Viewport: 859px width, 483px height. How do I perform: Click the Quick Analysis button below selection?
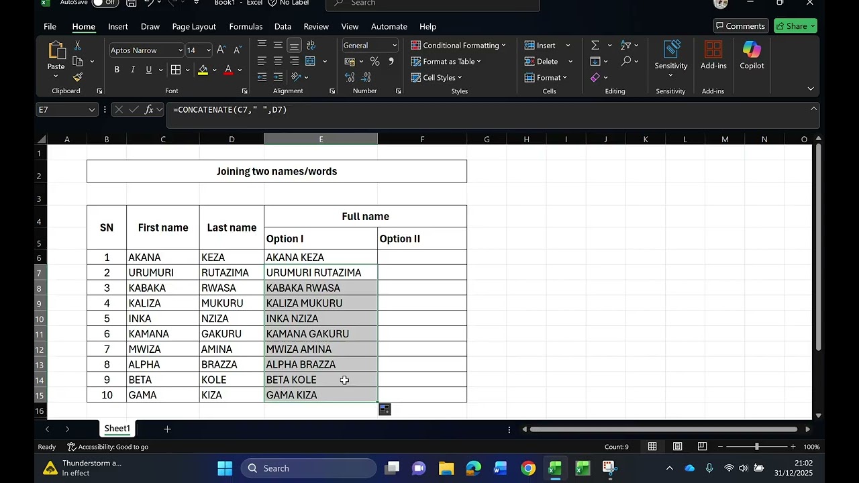(x=385, y=409)
